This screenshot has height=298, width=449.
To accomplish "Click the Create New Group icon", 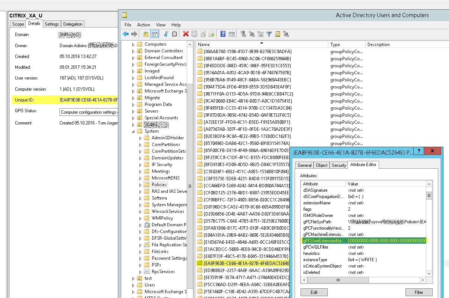I will coord(252,34).
